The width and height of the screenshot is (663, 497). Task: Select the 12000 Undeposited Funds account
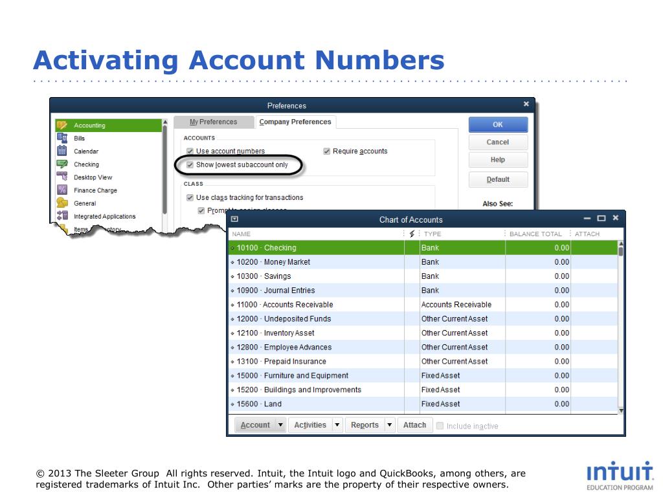[x=423, y=318]
